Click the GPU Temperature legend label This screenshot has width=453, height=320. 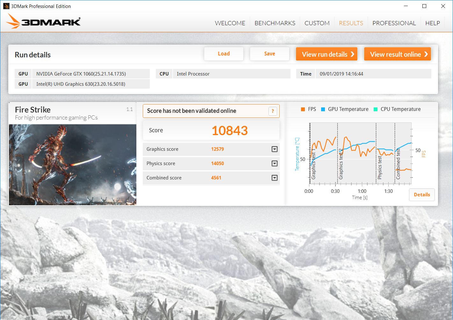point(348,109)
